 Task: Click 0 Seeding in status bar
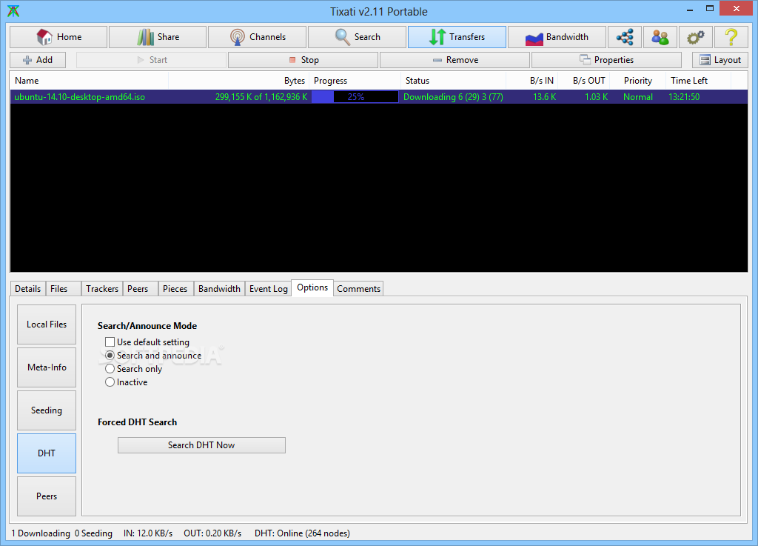click(93, 533)
